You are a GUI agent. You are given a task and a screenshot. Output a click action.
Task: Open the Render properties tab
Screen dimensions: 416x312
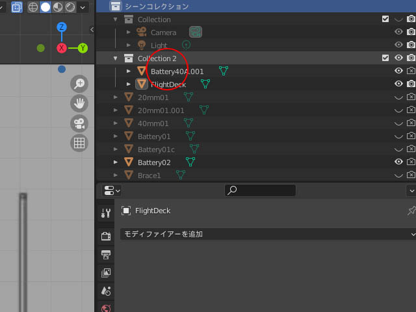[x=106, y=236]
